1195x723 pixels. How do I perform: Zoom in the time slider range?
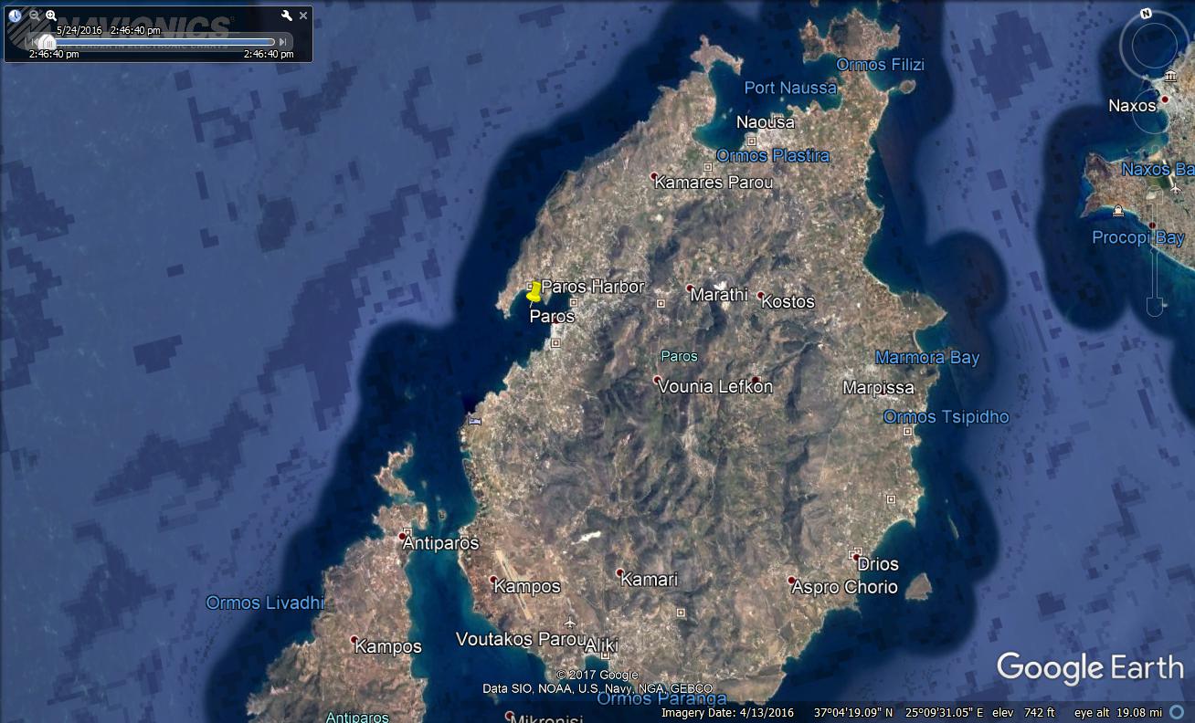click(51, 16)
